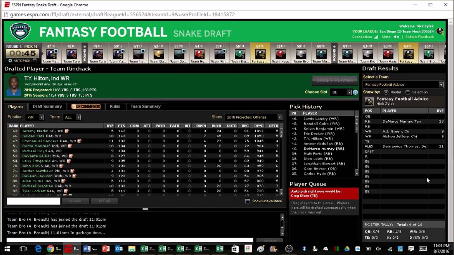The image size is (454, 255).
Task: Click the 54th pick red helmet for Team Hu...
Action: pos(199,54)
